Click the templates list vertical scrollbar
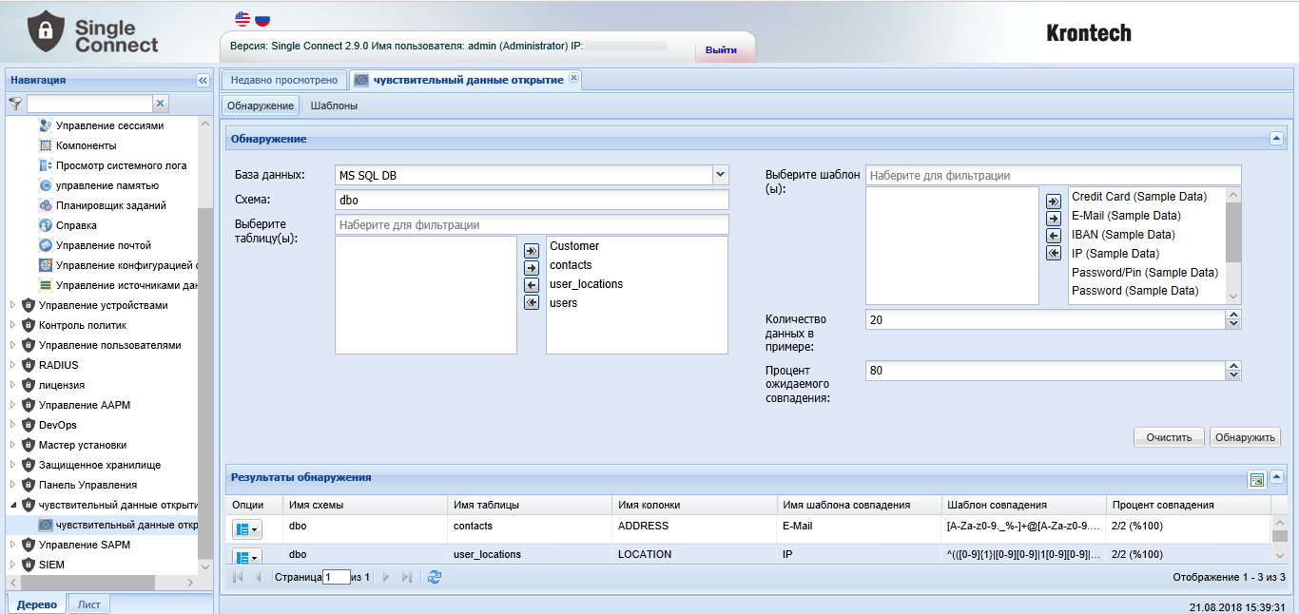The height and width of the screenshot is (614, 1299). (x=1233, y=245)
